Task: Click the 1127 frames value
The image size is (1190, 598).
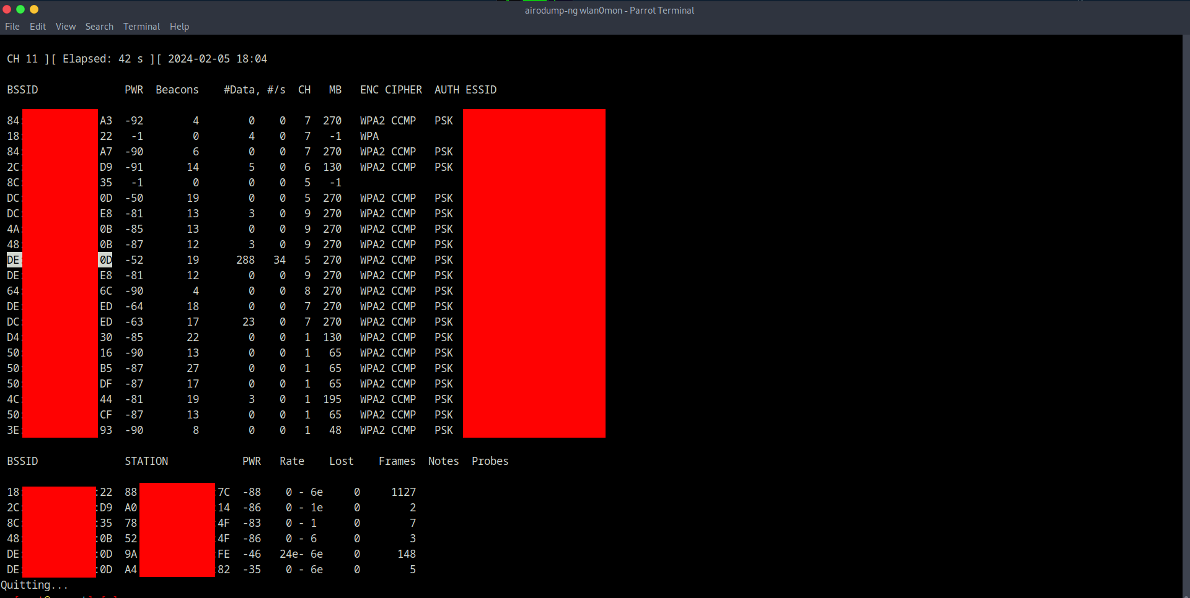Action: point(403,492)
